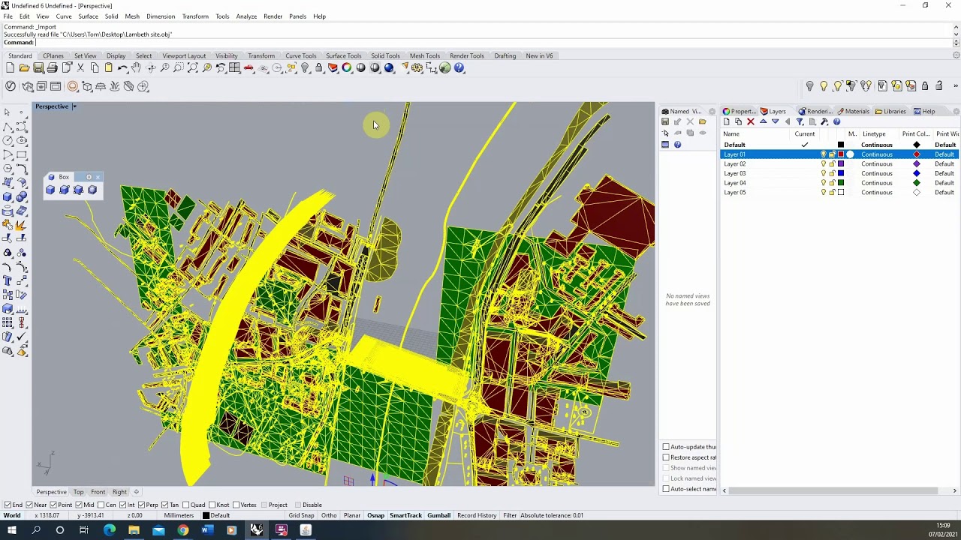Click the Help question mark toolbar icon

[x=459, y=68]
